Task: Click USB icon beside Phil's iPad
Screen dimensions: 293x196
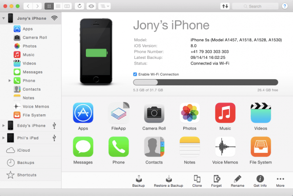Action: (x=54, y=138)
